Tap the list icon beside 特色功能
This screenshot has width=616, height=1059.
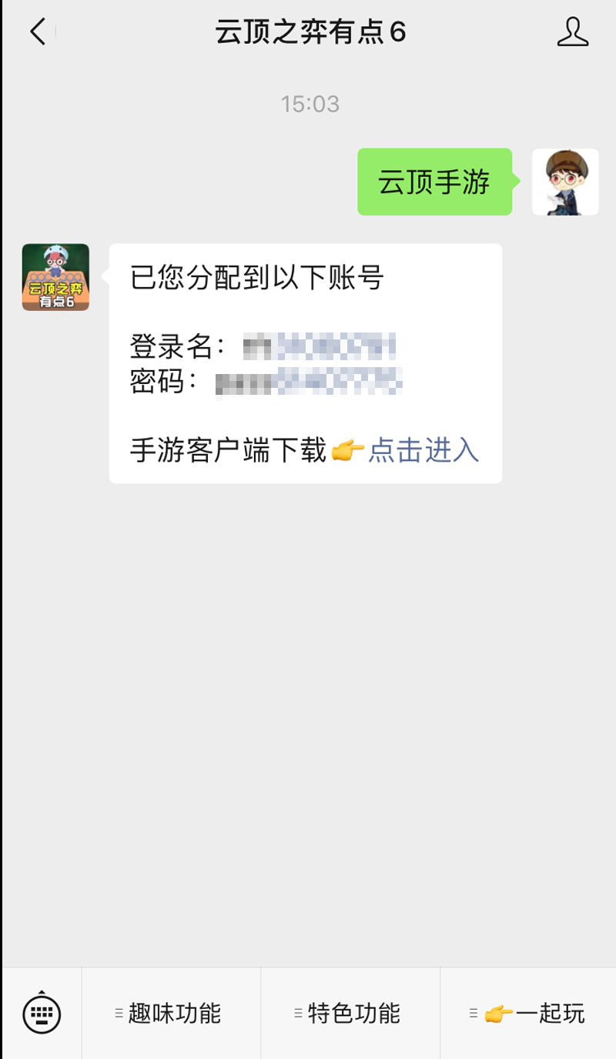pos(299,1014)
